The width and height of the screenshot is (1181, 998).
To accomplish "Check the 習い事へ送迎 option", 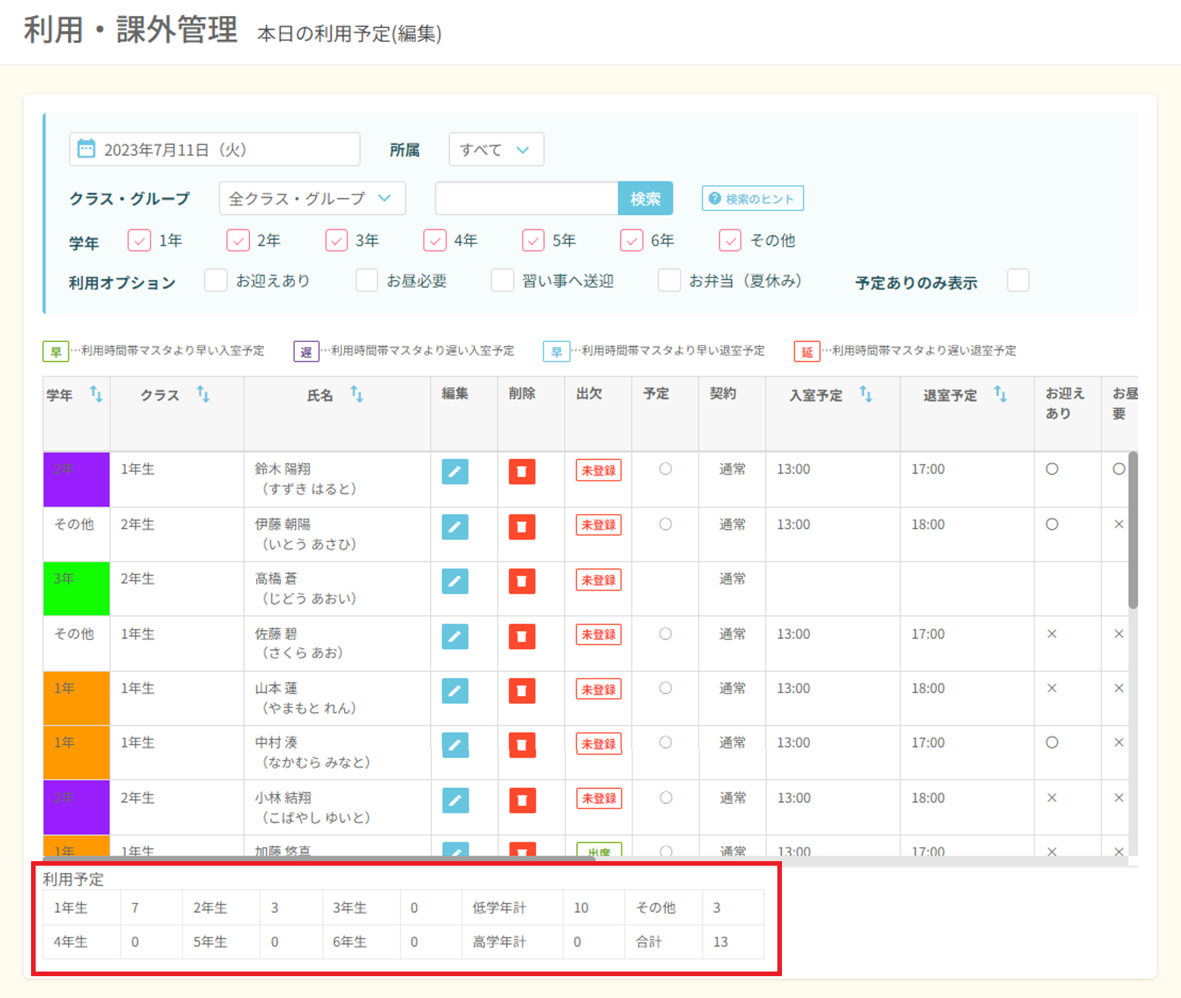I will (502, 280).
